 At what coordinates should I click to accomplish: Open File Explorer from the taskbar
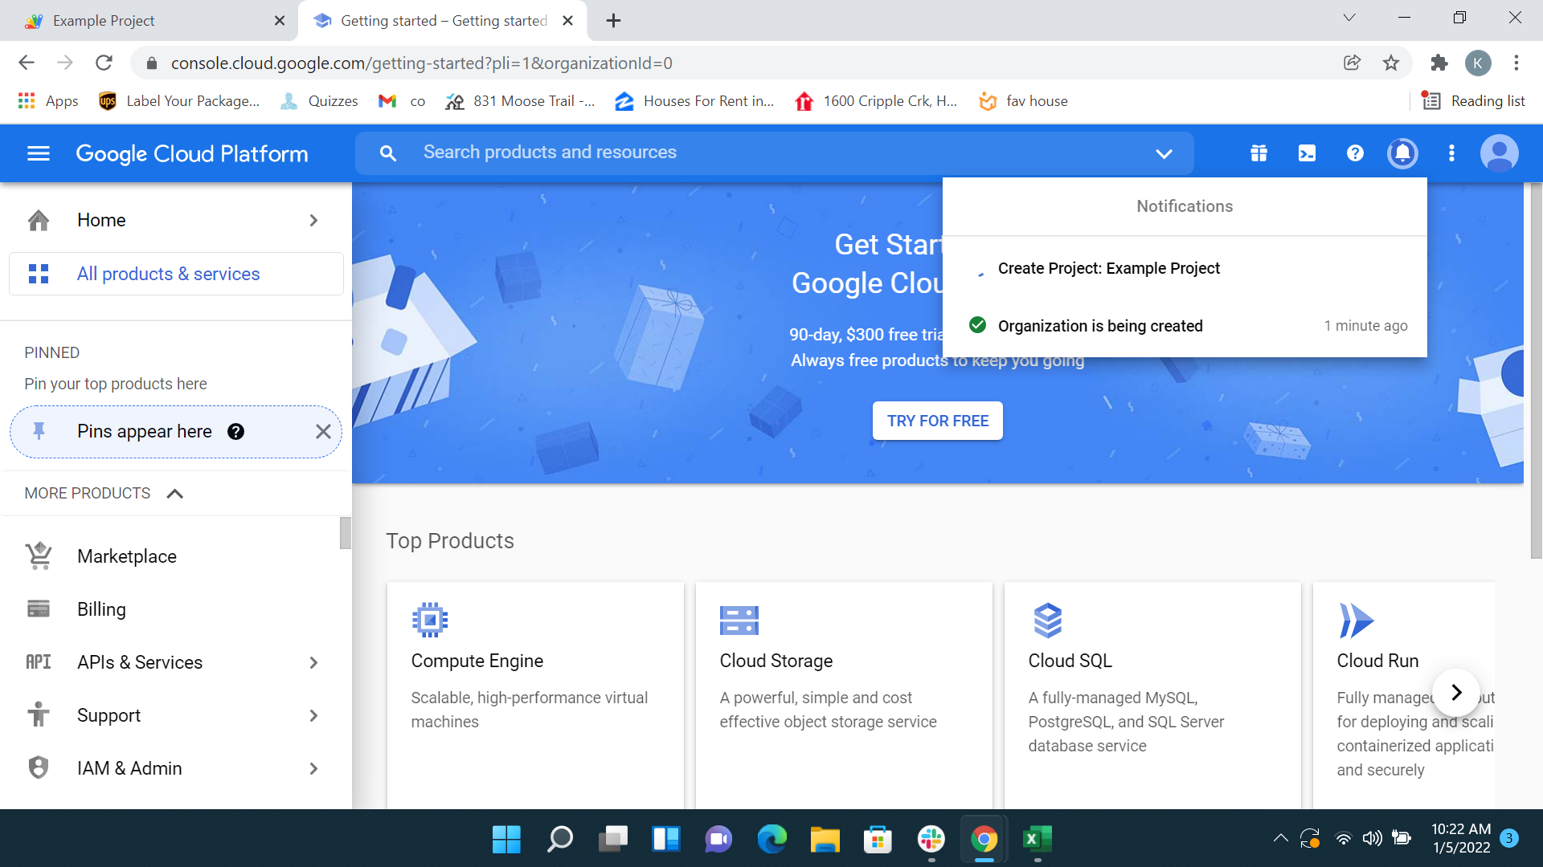click(825, 840)
